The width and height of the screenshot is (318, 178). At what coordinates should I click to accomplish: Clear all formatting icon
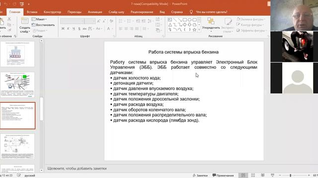[x=111, y=21]
